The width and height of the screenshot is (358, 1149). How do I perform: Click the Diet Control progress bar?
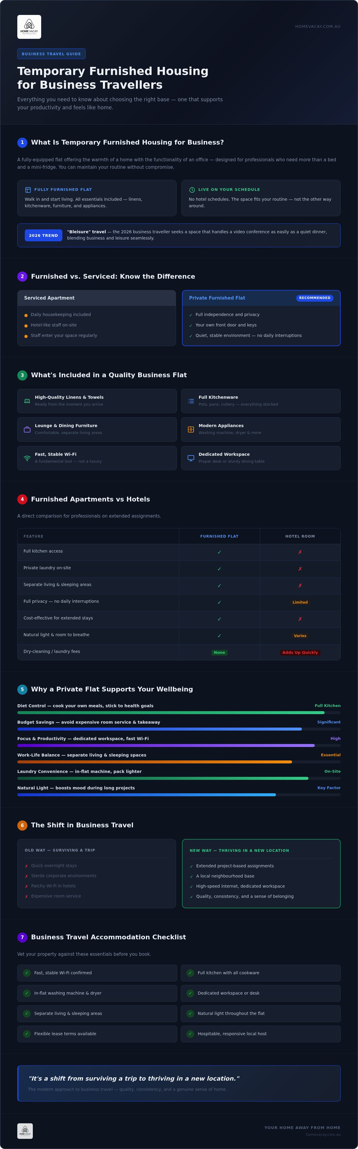point(179,713)
